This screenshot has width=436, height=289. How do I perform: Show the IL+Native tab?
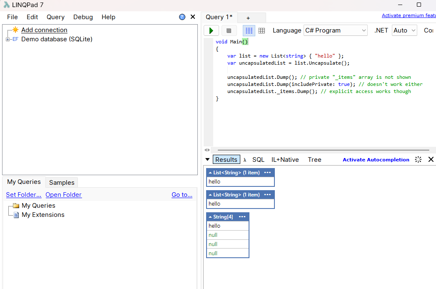pyautogui.click(x=285, y=160)
